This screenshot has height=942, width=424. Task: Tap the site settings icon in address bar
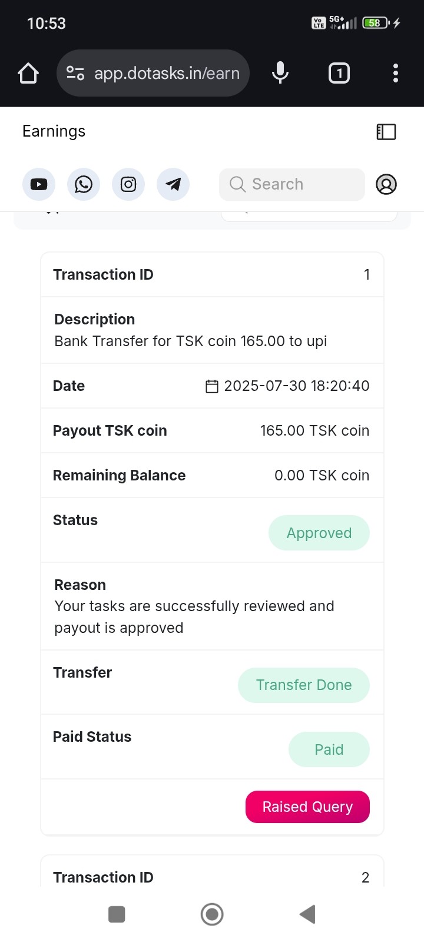pyautogui.click(x=75, y=73)
